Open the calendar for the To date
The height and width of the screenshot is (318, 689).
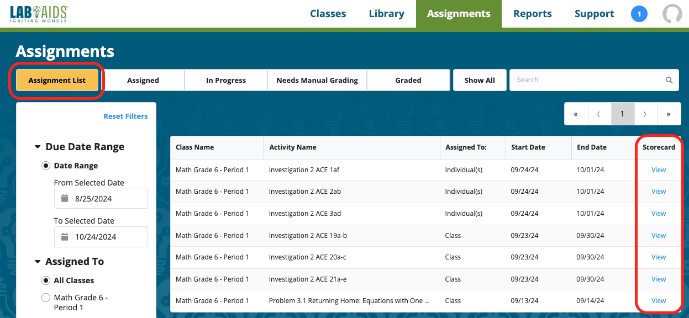coord(66,236)
